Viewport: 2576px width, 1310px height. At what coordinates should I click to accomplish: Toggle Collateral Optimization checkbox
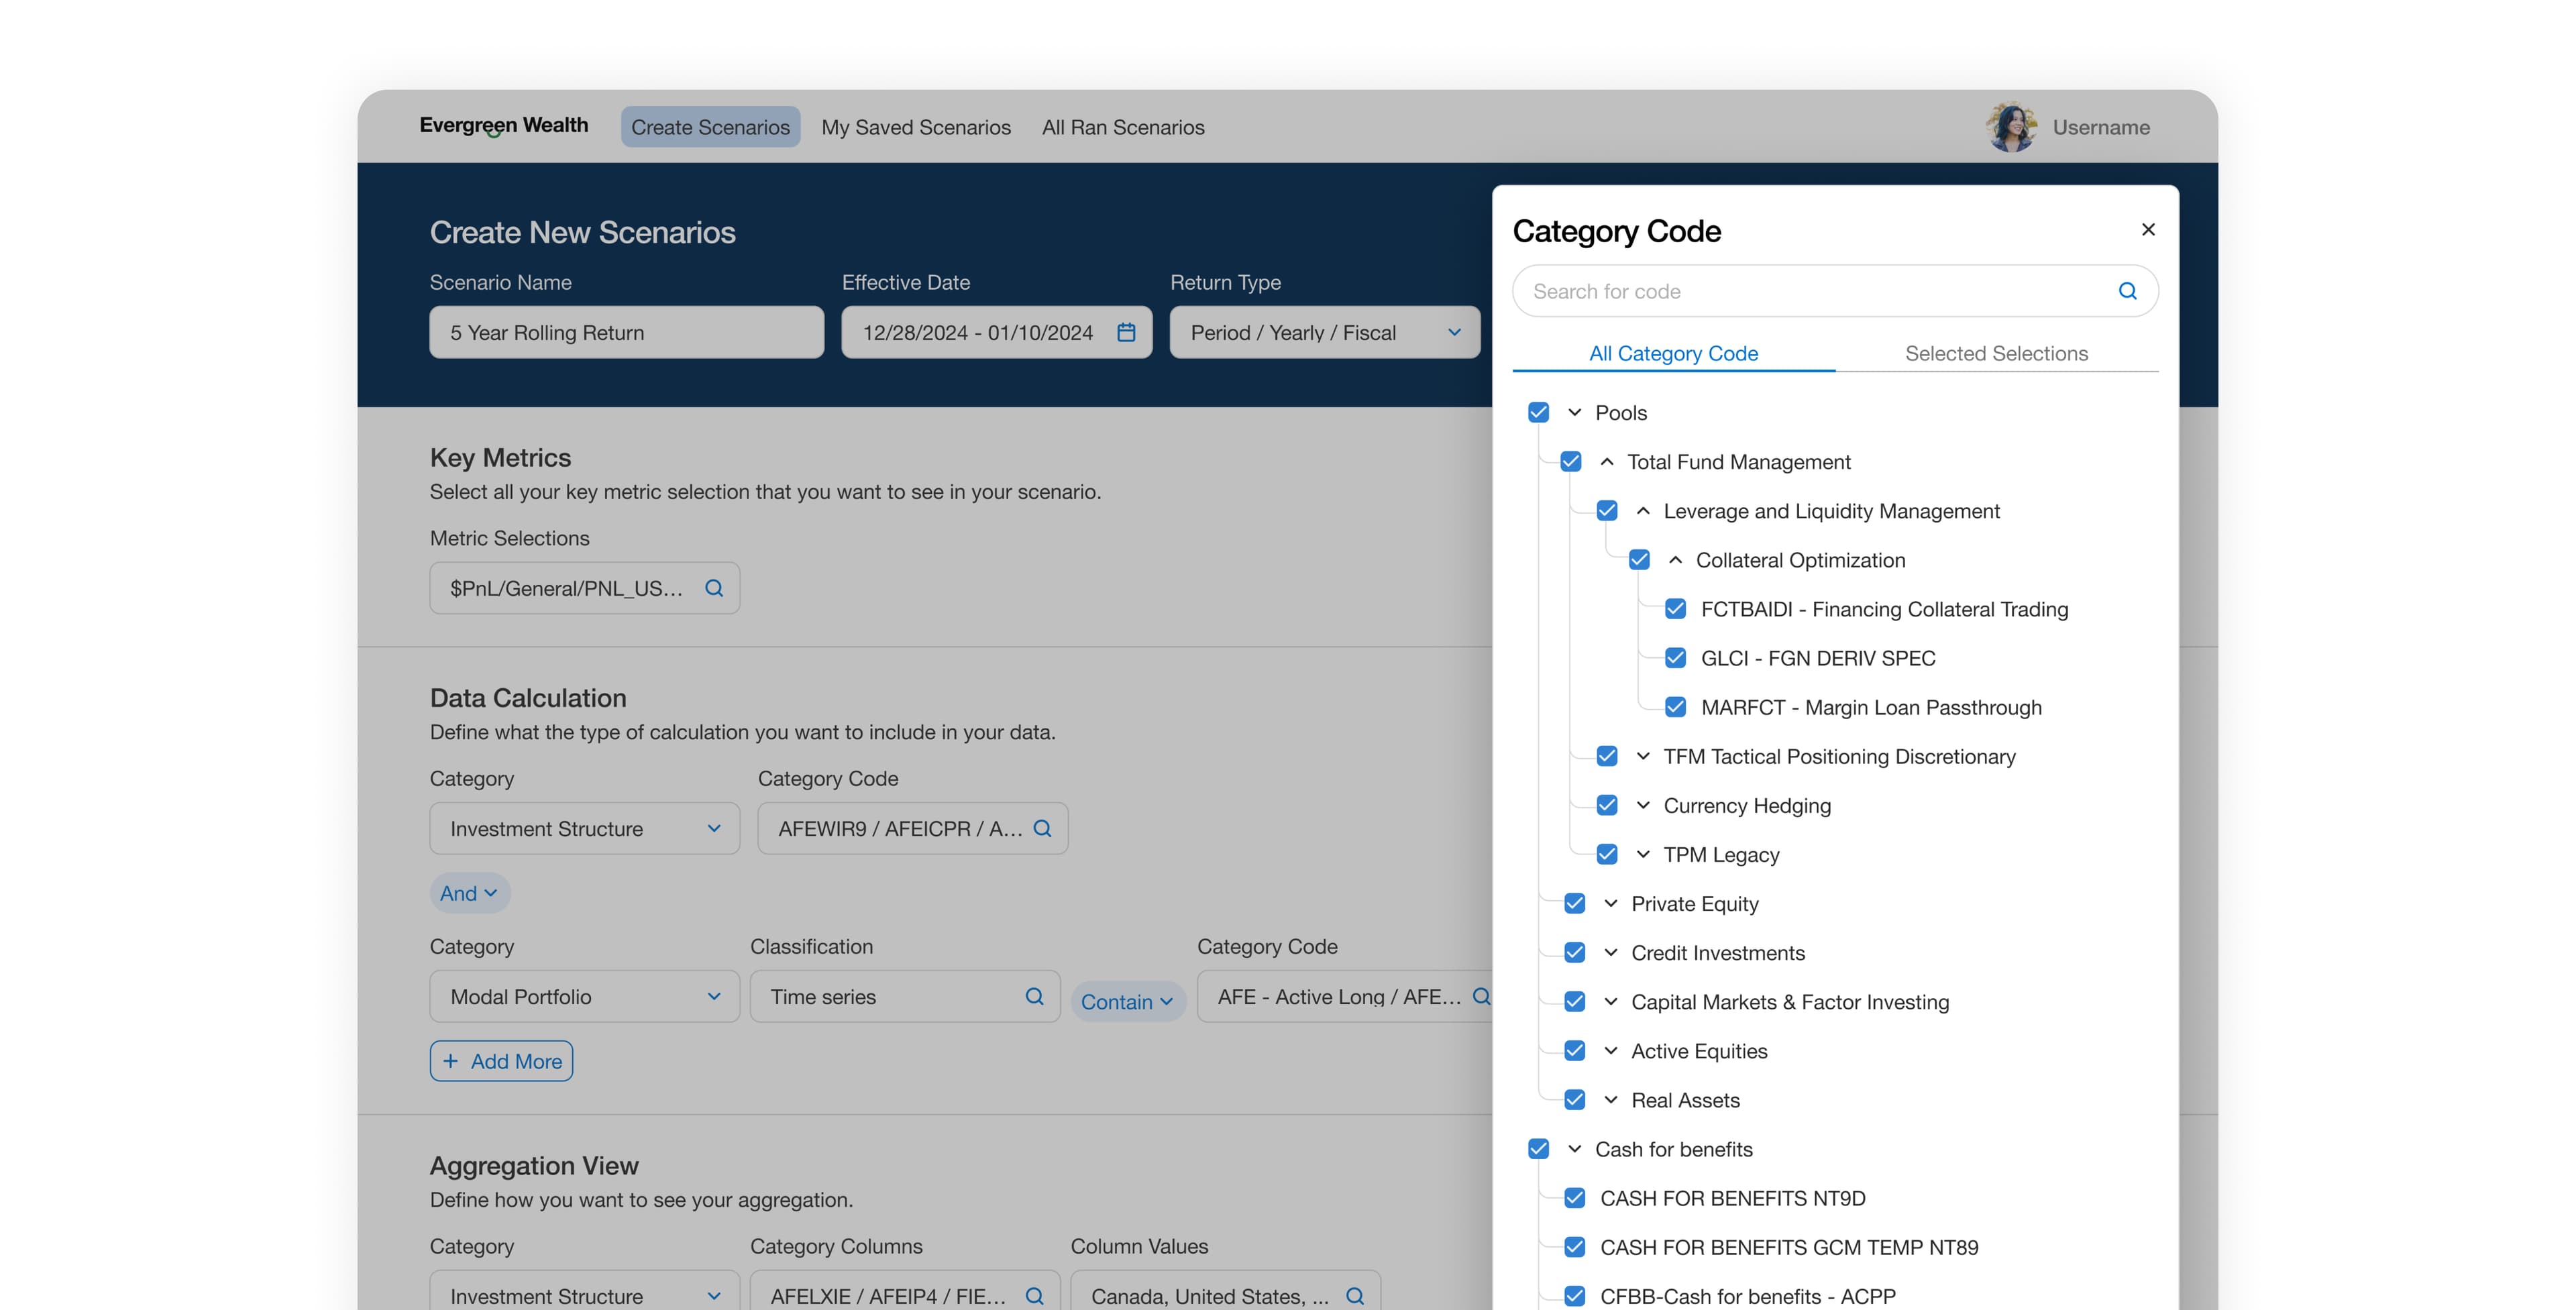click(1639, 559)
